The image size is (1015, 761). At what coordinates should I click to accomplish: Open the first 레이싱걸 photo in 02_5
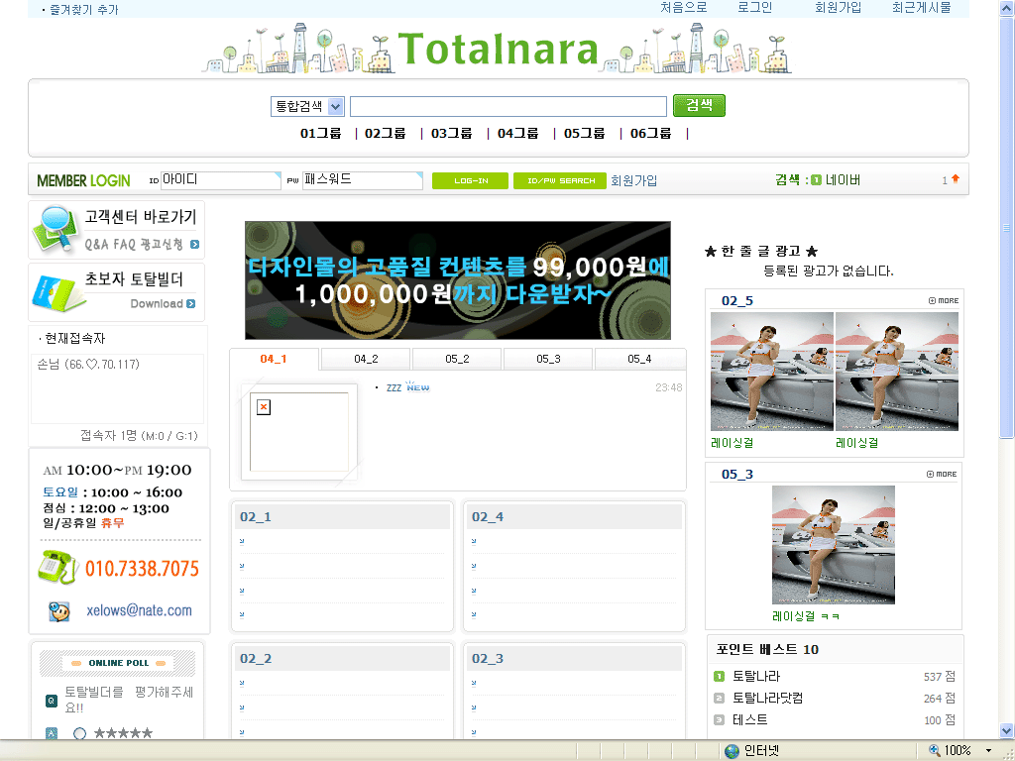click(x=771, y=372)
